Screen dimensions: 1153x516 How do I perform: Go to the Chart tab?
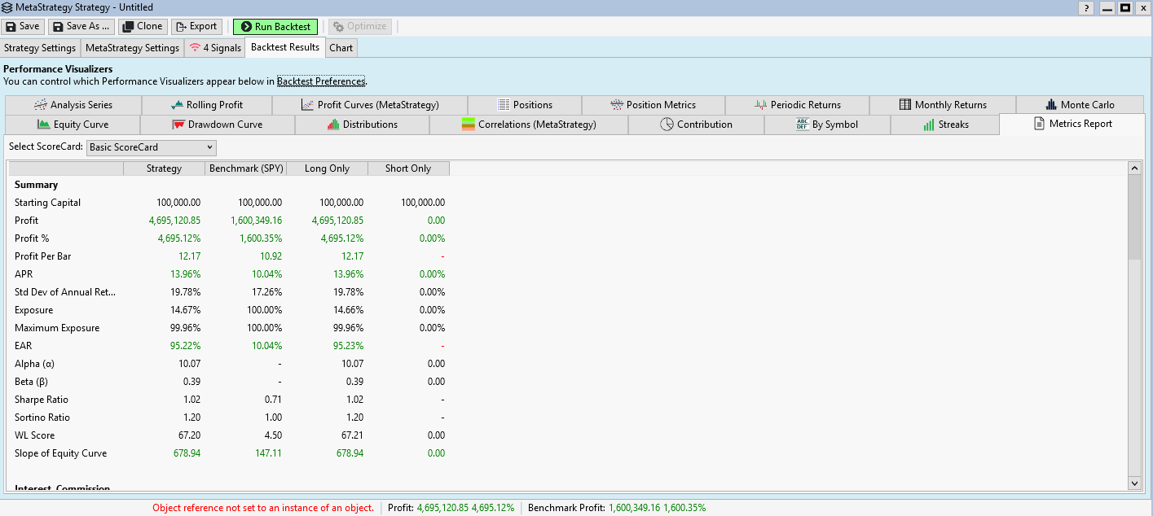[x=341, y=48]
